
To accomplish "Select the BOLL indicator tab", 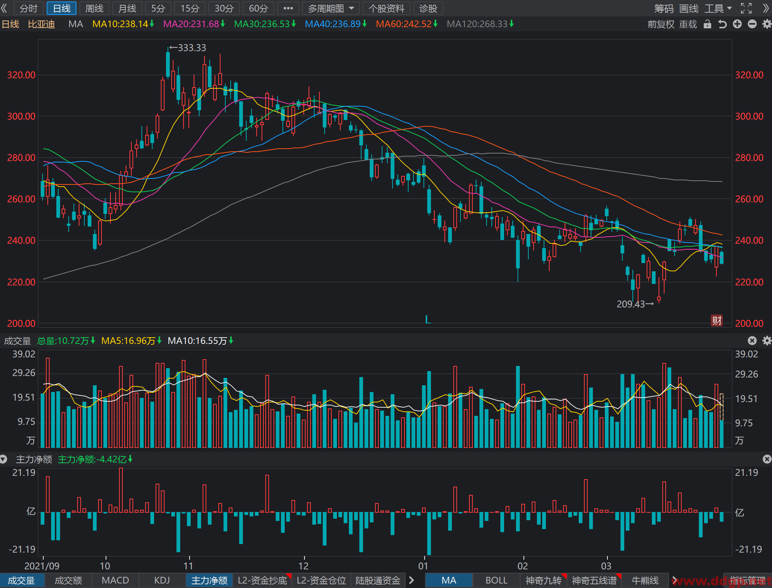I will (496, 581).
